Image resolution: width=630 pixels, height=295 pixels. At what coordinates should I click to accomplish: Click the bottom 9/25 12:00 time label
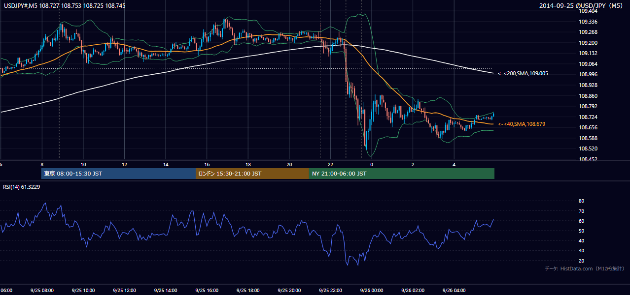click(x=124, y=291)
